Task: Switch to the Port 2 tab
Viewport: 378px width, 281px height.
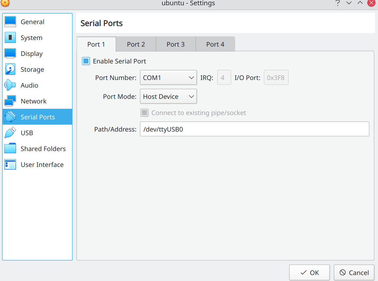Action: [136, 44]
